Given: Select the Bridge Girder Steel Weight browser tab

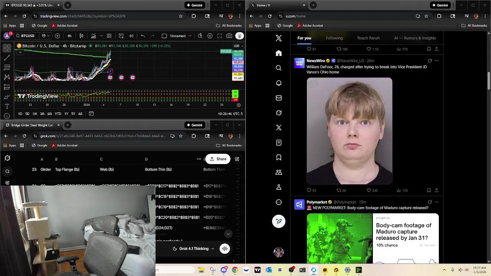Looking at the screenshot, I should point(32,125).
